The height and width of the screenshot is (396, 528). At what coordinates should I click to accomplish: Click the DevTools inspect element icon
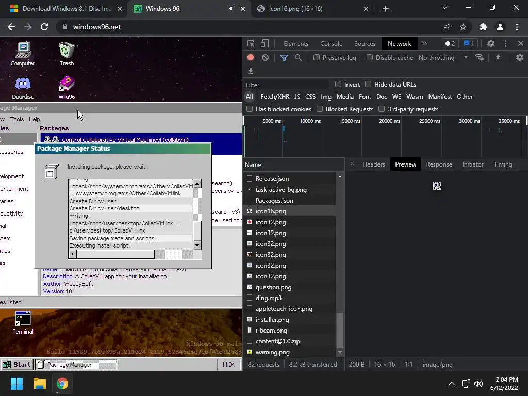tap(251, 44)
